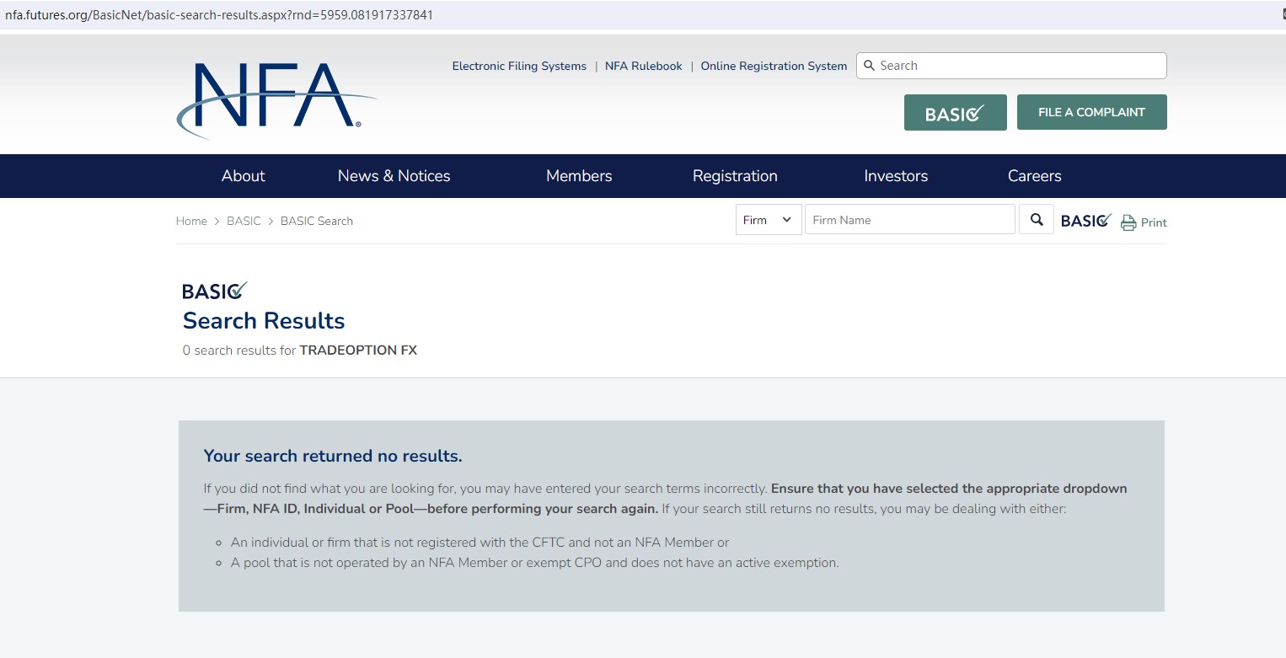Open the Firm search type dropdown
This screenshot has height=658, width=1286.
click(769, 220)
